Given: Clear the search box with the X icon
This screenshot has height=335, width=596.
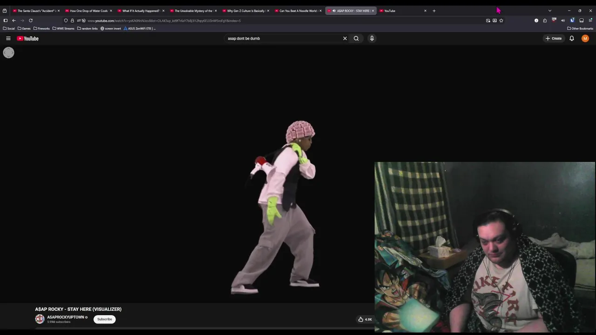Looking at the screenshot, I should (345, 39).
